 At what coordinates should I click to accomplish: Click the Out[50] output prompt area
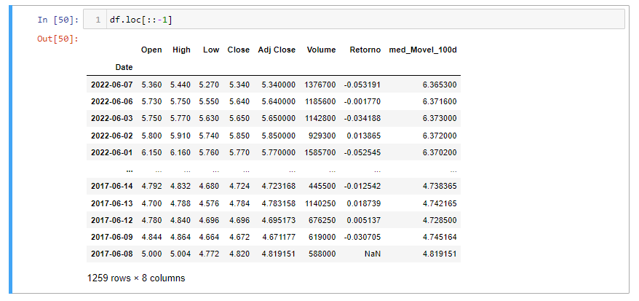point(57,39)
